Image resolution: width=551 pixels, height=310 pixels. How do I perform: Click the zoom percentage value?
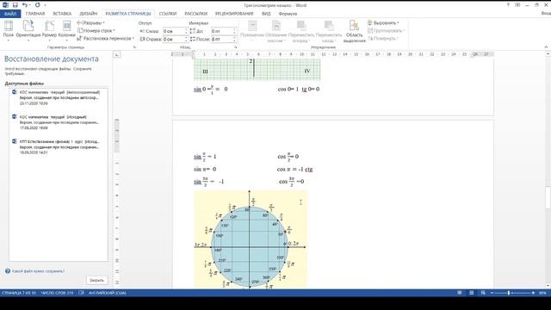[542, 293]
